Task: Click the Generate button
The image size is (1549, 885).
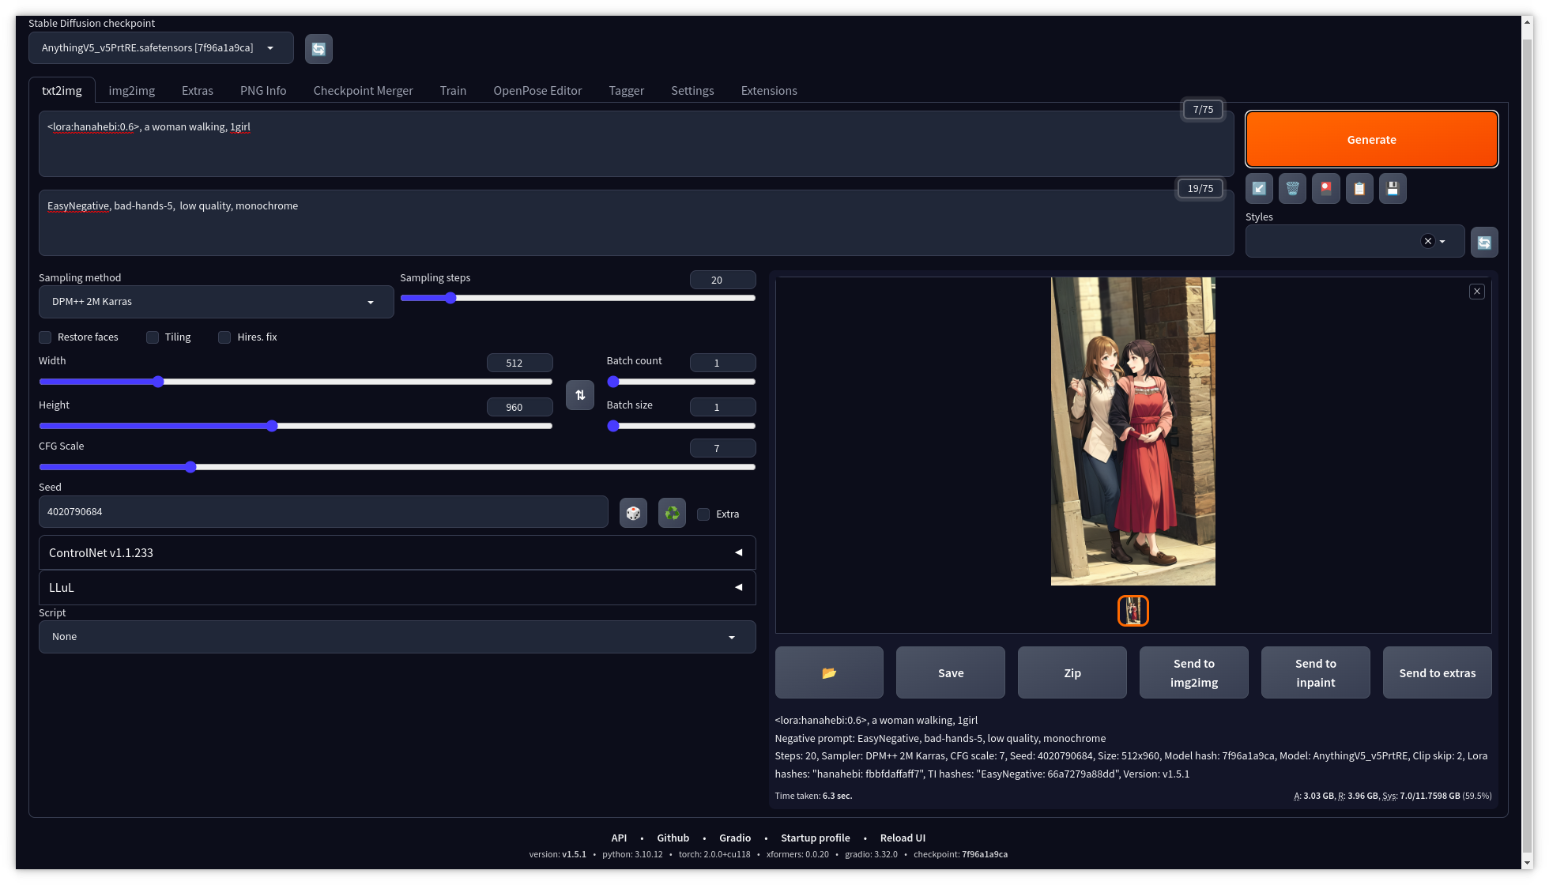Action: tap(1371, 140)
